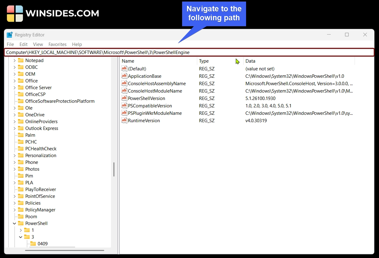This screenshot has width=379, height=258.
Task: Click the string icon beside PSCompatibleVersion
Action: point(124,106)
